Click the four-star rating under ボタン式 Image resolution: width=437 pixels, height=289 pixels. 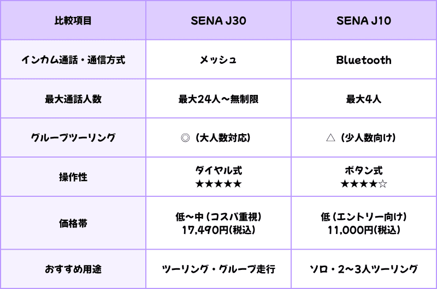[x=363, y=184]
